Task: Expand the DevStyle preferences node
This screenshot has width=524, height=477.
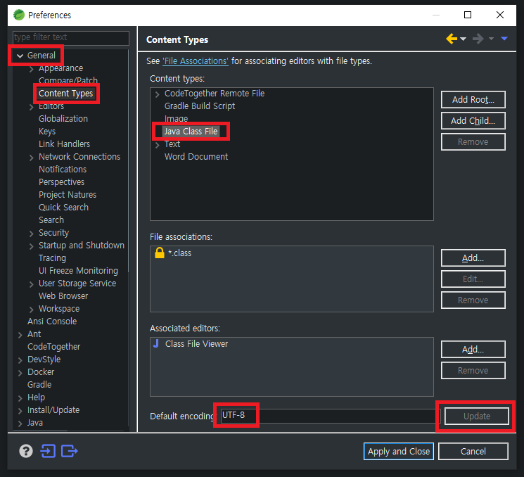Action: pos(20,360)
